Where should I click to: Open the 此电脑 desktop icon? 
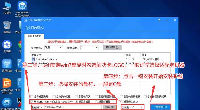point(7,8)
